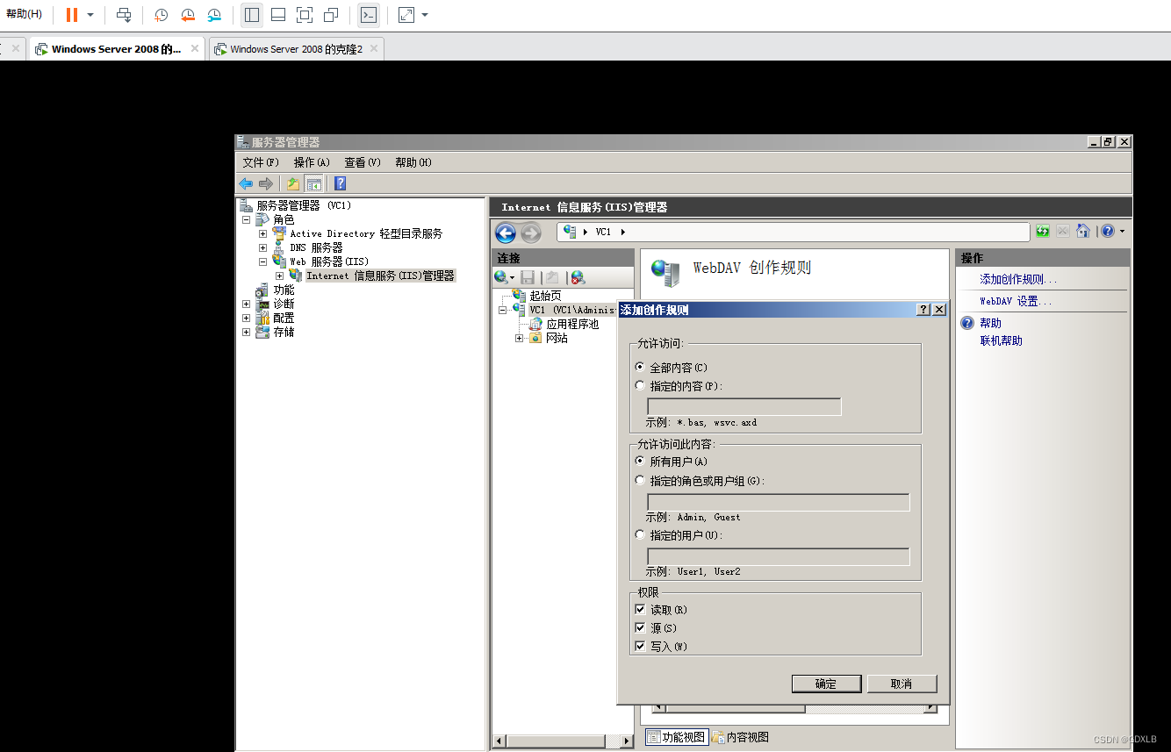
Task: Select the 指定的角色或用户组(G) radio option
Action: point(640,480)
